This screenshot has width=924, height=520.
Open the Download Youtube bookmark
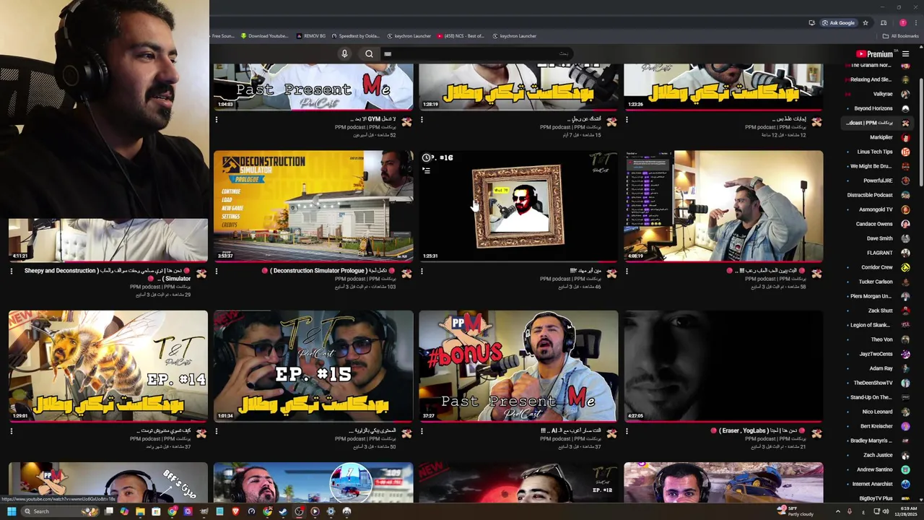[264, 36]
